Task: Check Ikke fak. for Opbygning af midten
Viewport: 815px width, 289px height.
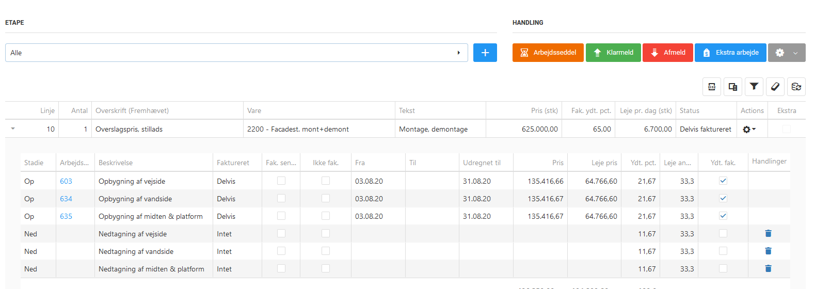Action: click(x=326, y=216)
